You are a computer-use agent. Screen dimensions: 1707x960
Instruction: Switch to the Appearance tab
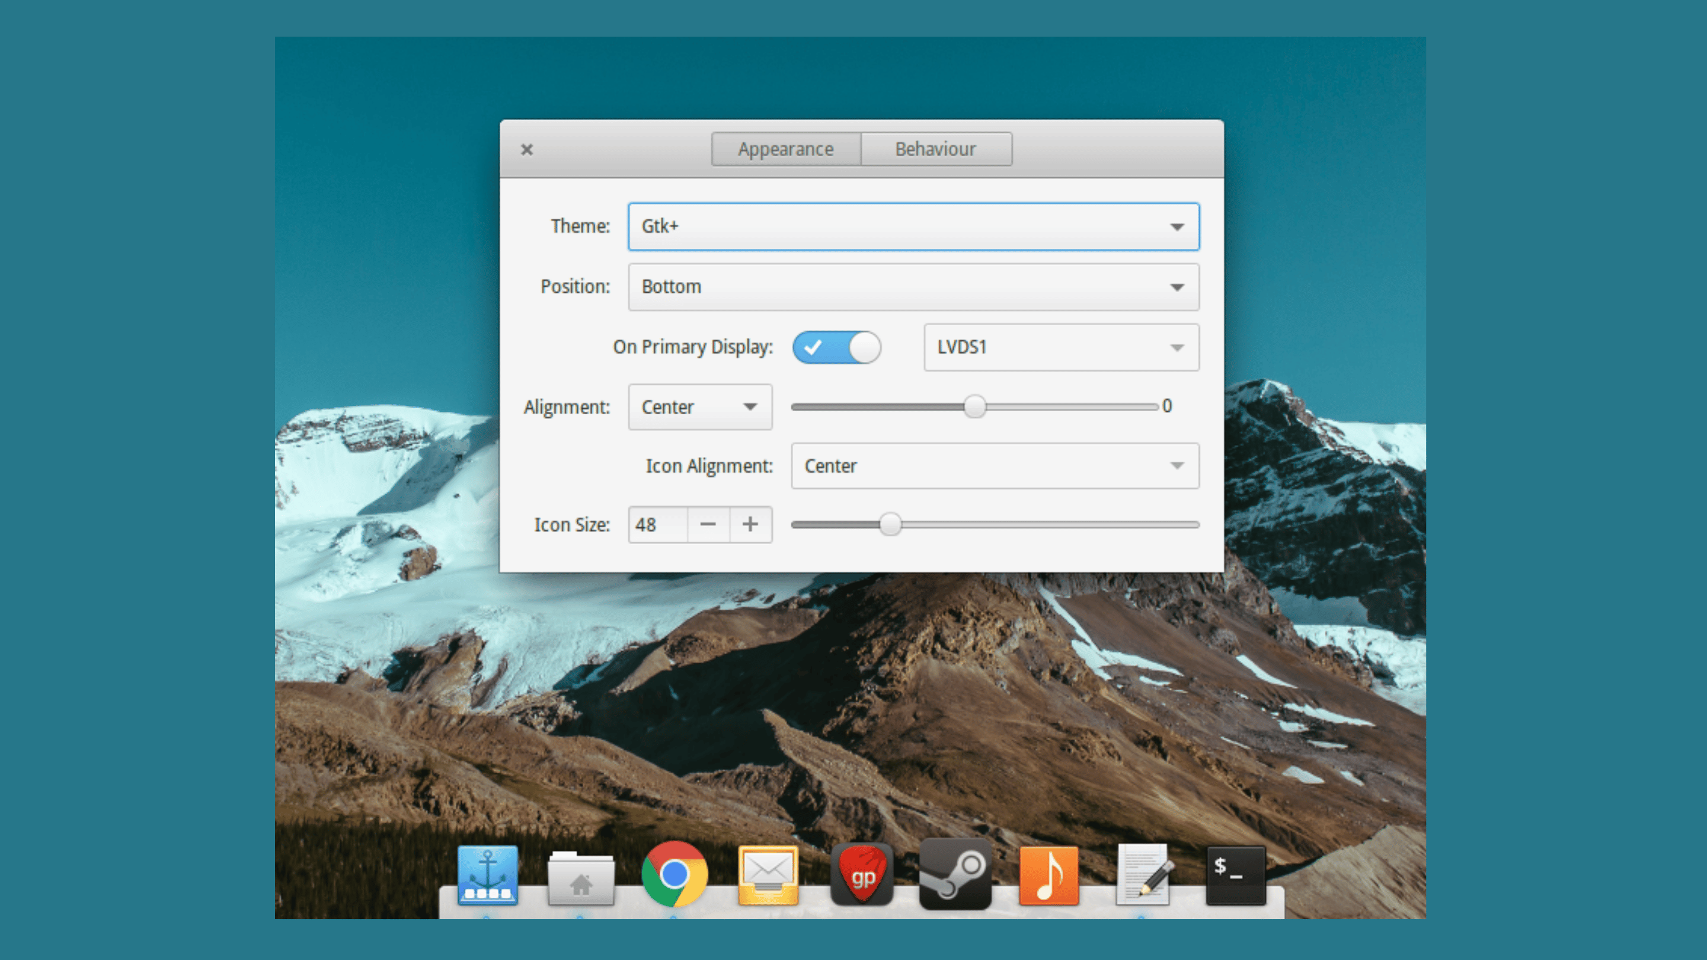tap(786, 149)
